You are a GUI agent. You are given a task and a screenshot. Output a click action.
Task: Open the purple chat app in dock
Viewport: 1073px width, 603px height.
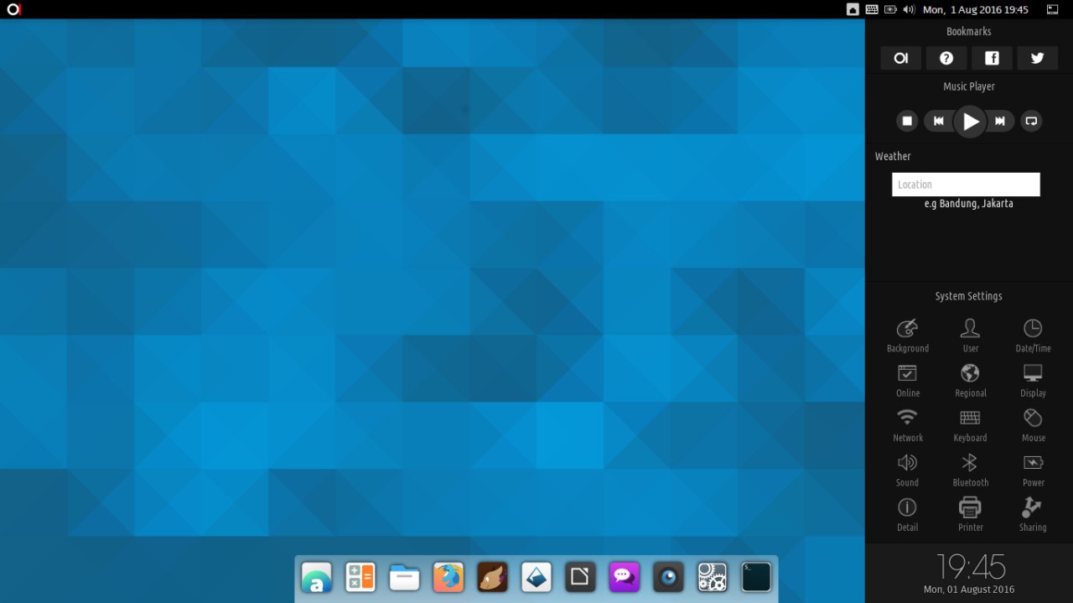(625, 577)
